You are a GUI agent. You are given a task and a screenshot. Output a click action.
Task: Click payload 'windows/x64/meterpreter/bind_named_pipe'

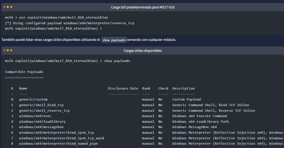(59, 144)
